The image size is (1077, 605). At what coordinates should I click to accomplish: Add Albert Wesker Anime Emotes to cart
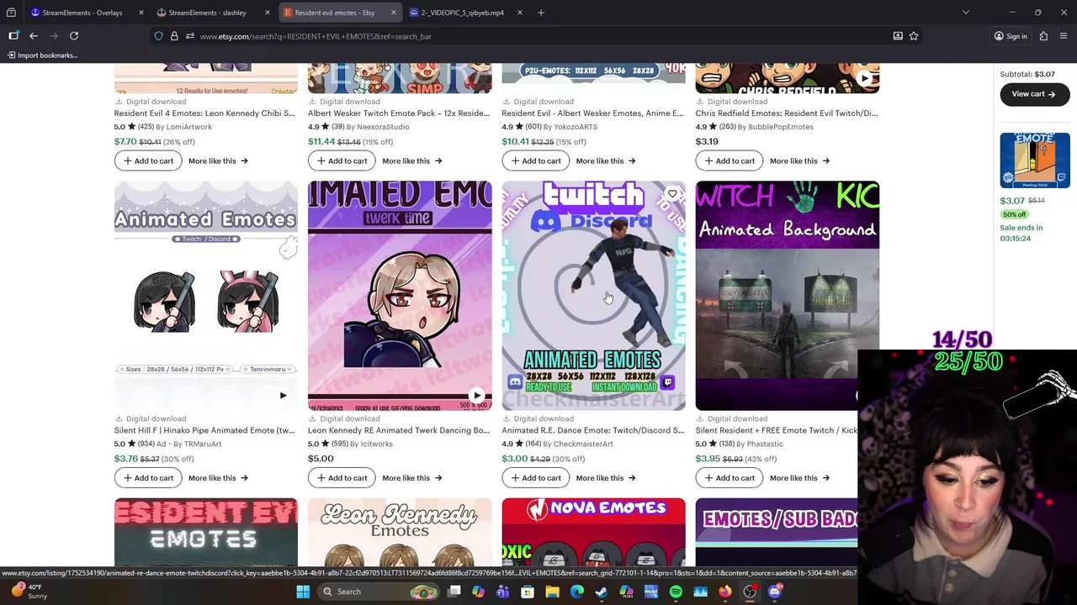(x=535, y=160)
